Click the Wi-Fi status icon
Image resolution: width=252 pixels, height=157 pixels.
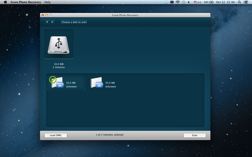point(178,2)
